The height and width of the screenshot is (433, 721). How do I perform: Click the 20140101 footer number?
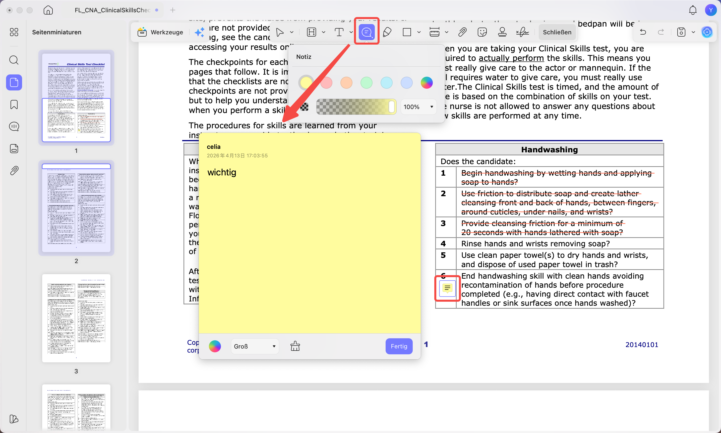pos(642,345)
